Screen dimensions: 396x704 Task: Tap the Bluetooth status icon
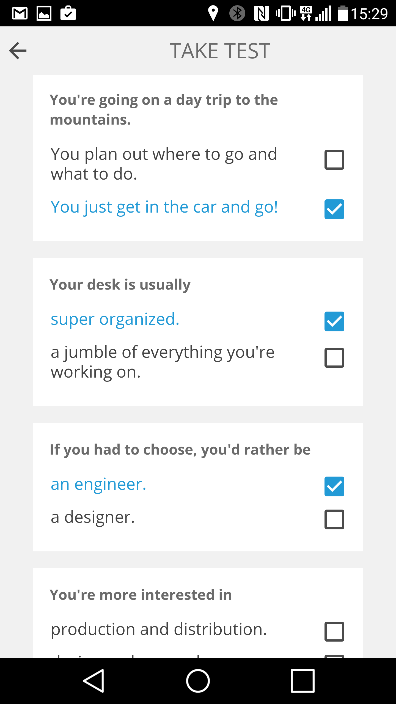pos(237,13)
